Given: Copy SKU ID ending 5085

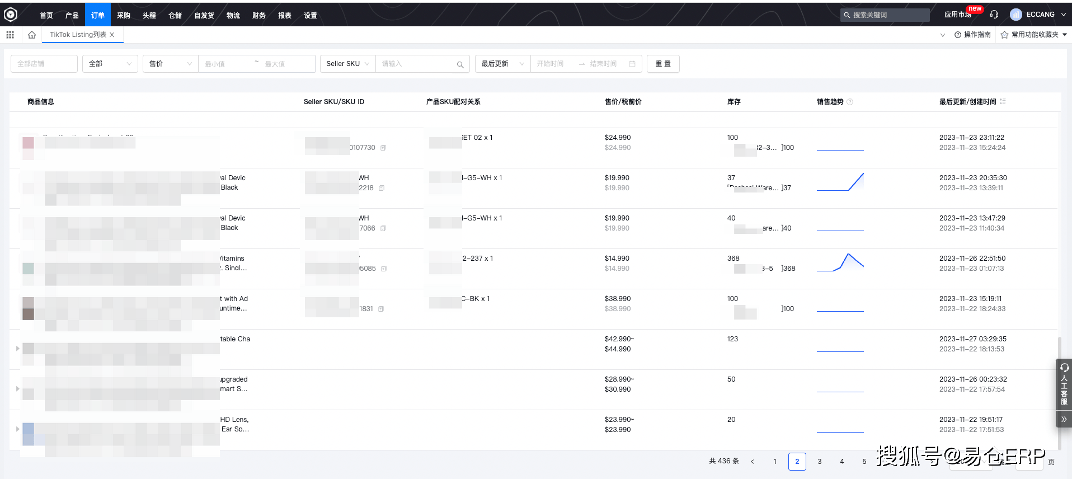Looking at the screenshot, I should coord(384,269).
